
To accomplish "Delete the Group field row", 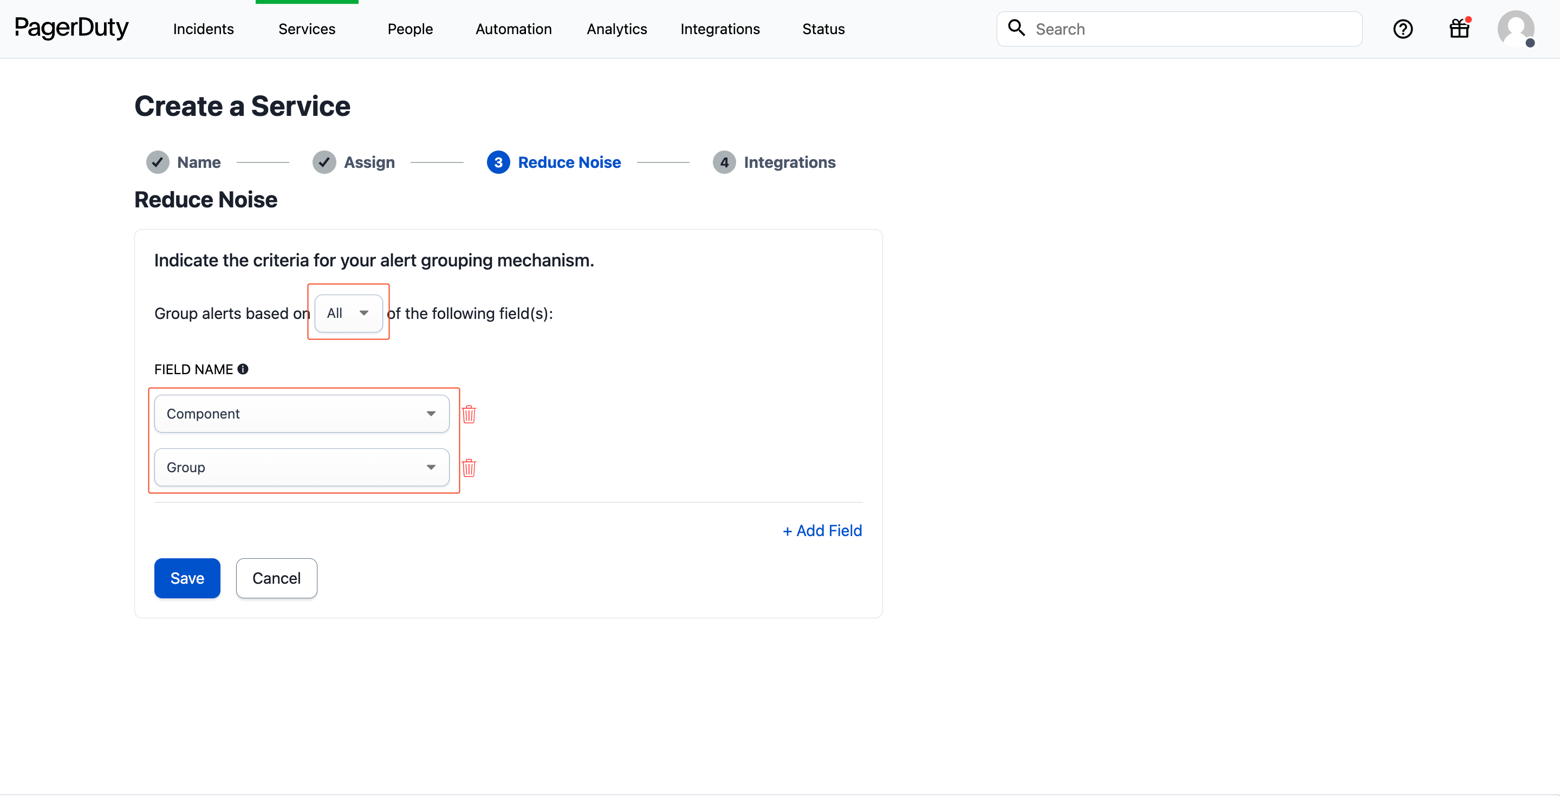I will click(469, 467).
